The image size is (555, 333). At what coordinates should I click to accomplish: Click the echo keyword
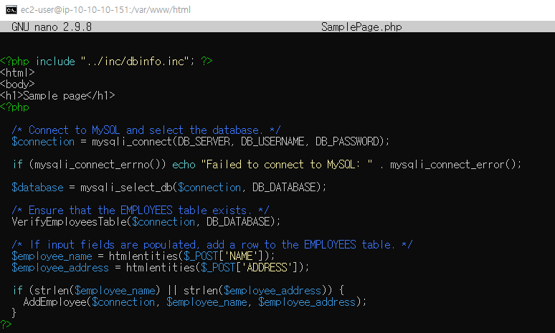tap(184, 165)
